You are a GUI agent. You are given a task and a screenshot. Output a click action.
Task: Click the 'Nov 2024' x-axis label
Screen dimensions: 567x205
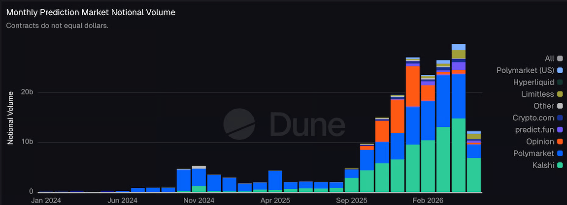(x=199, y=200)
